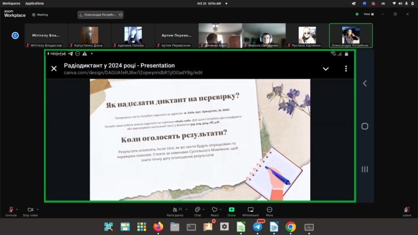Open the Chat panel

click(x=198, y=212)
